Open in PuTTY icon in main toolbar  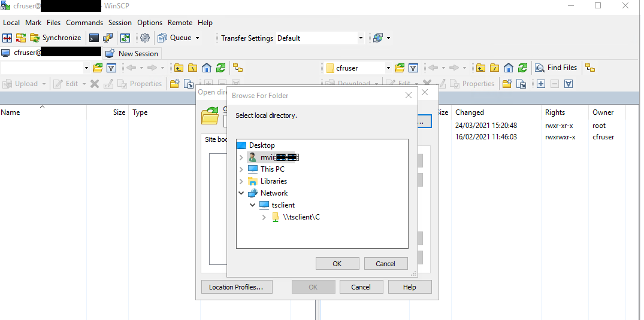(x=108, y=38)
